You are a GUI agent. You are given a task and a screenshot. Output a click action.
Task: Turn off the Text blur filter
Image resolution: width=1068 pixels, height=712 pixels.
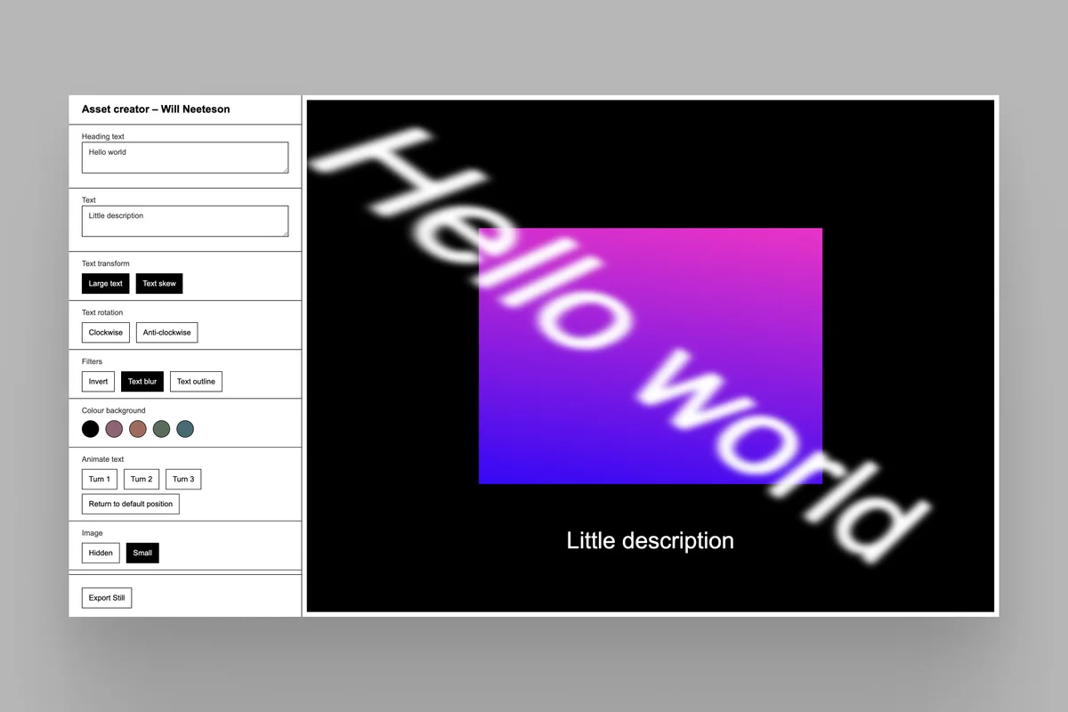coord(142,381)
